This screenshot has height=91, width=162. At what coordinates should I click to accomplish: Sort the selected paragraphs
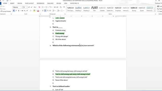click(x=61, y=7)
